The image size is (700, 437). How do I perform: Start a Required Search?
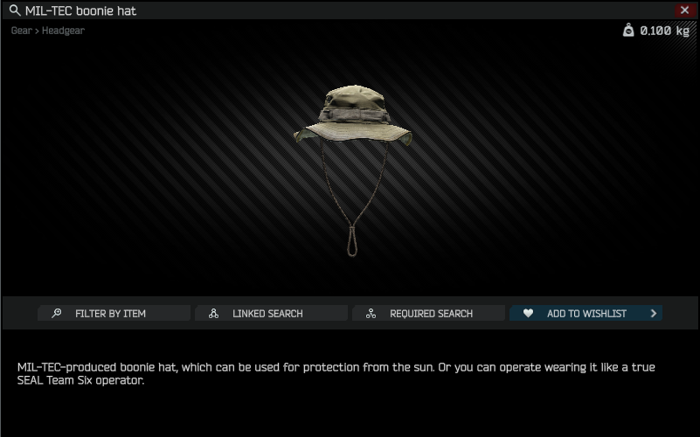click(428, 314)
